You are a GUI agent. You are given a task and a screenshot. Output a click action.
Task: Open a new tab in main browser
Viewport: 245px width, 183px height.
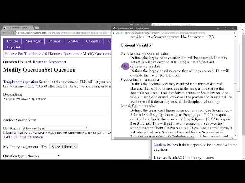[37, 28]
